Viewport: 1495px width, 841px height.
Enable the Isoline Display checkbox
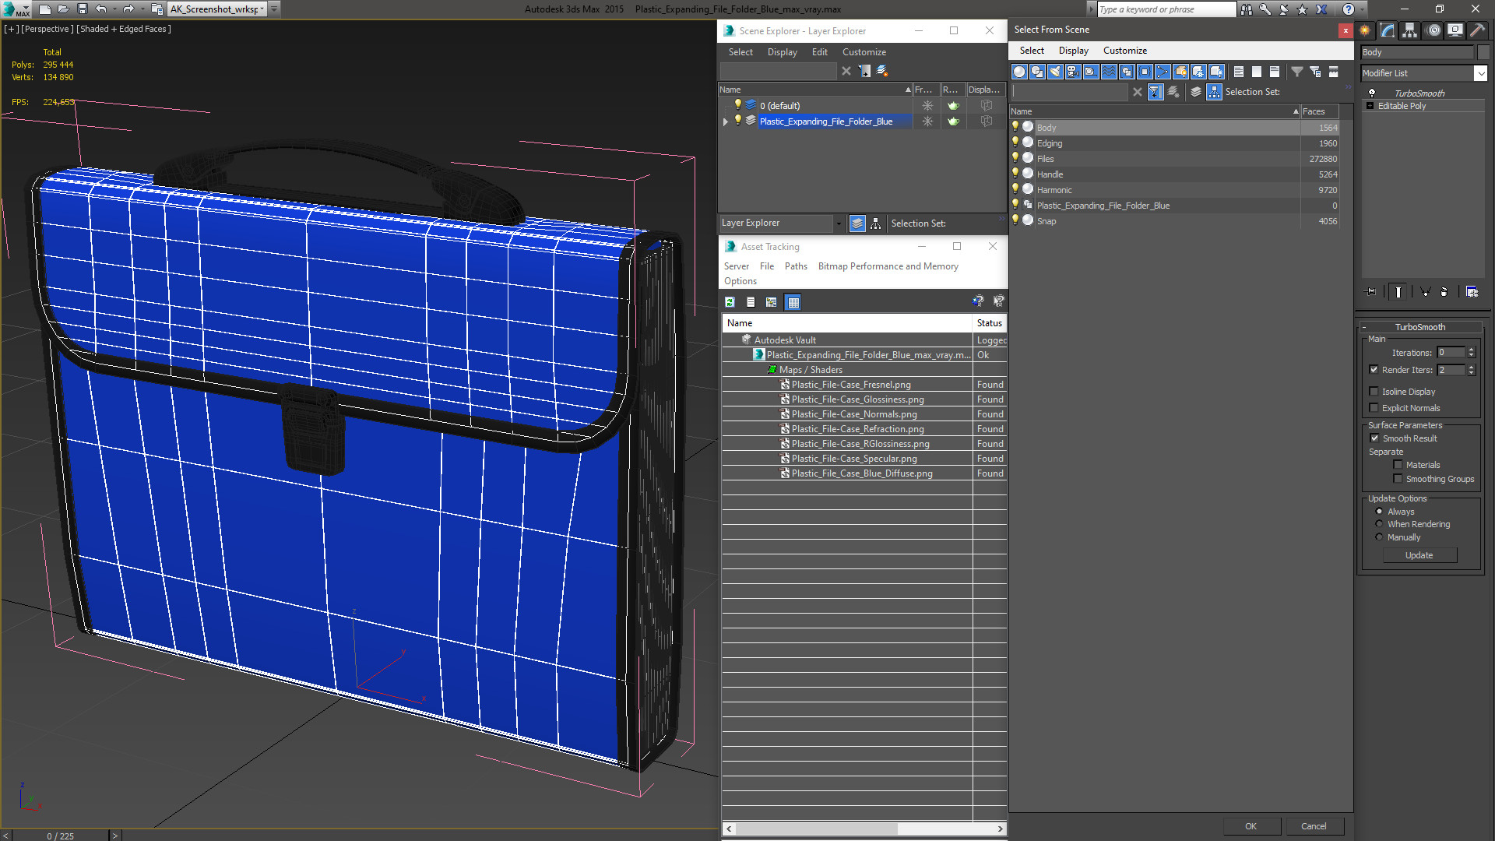pyautogui.click(x=1374, y=392)
